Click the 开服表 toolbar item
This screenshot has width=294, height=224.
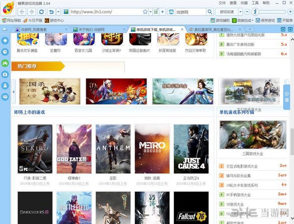[x=285, y=21]
